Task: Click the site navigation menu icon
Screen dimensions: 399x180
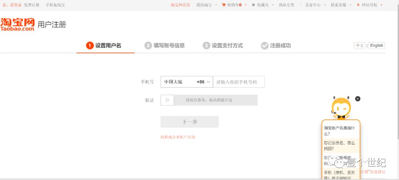Action: [358, 5]
